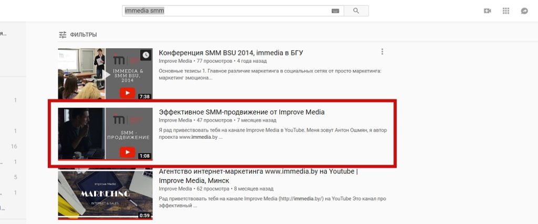538x224 pixels.
Task: Open Improve Media channel under first video
Action: coord(175,61)
